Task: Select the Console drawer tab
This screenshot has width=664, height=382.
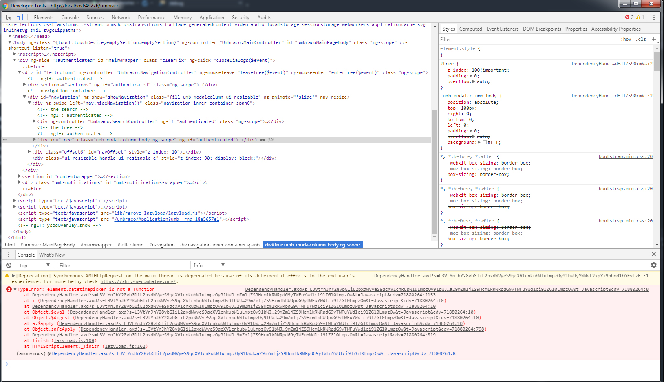Action: (x=26, y=255)
